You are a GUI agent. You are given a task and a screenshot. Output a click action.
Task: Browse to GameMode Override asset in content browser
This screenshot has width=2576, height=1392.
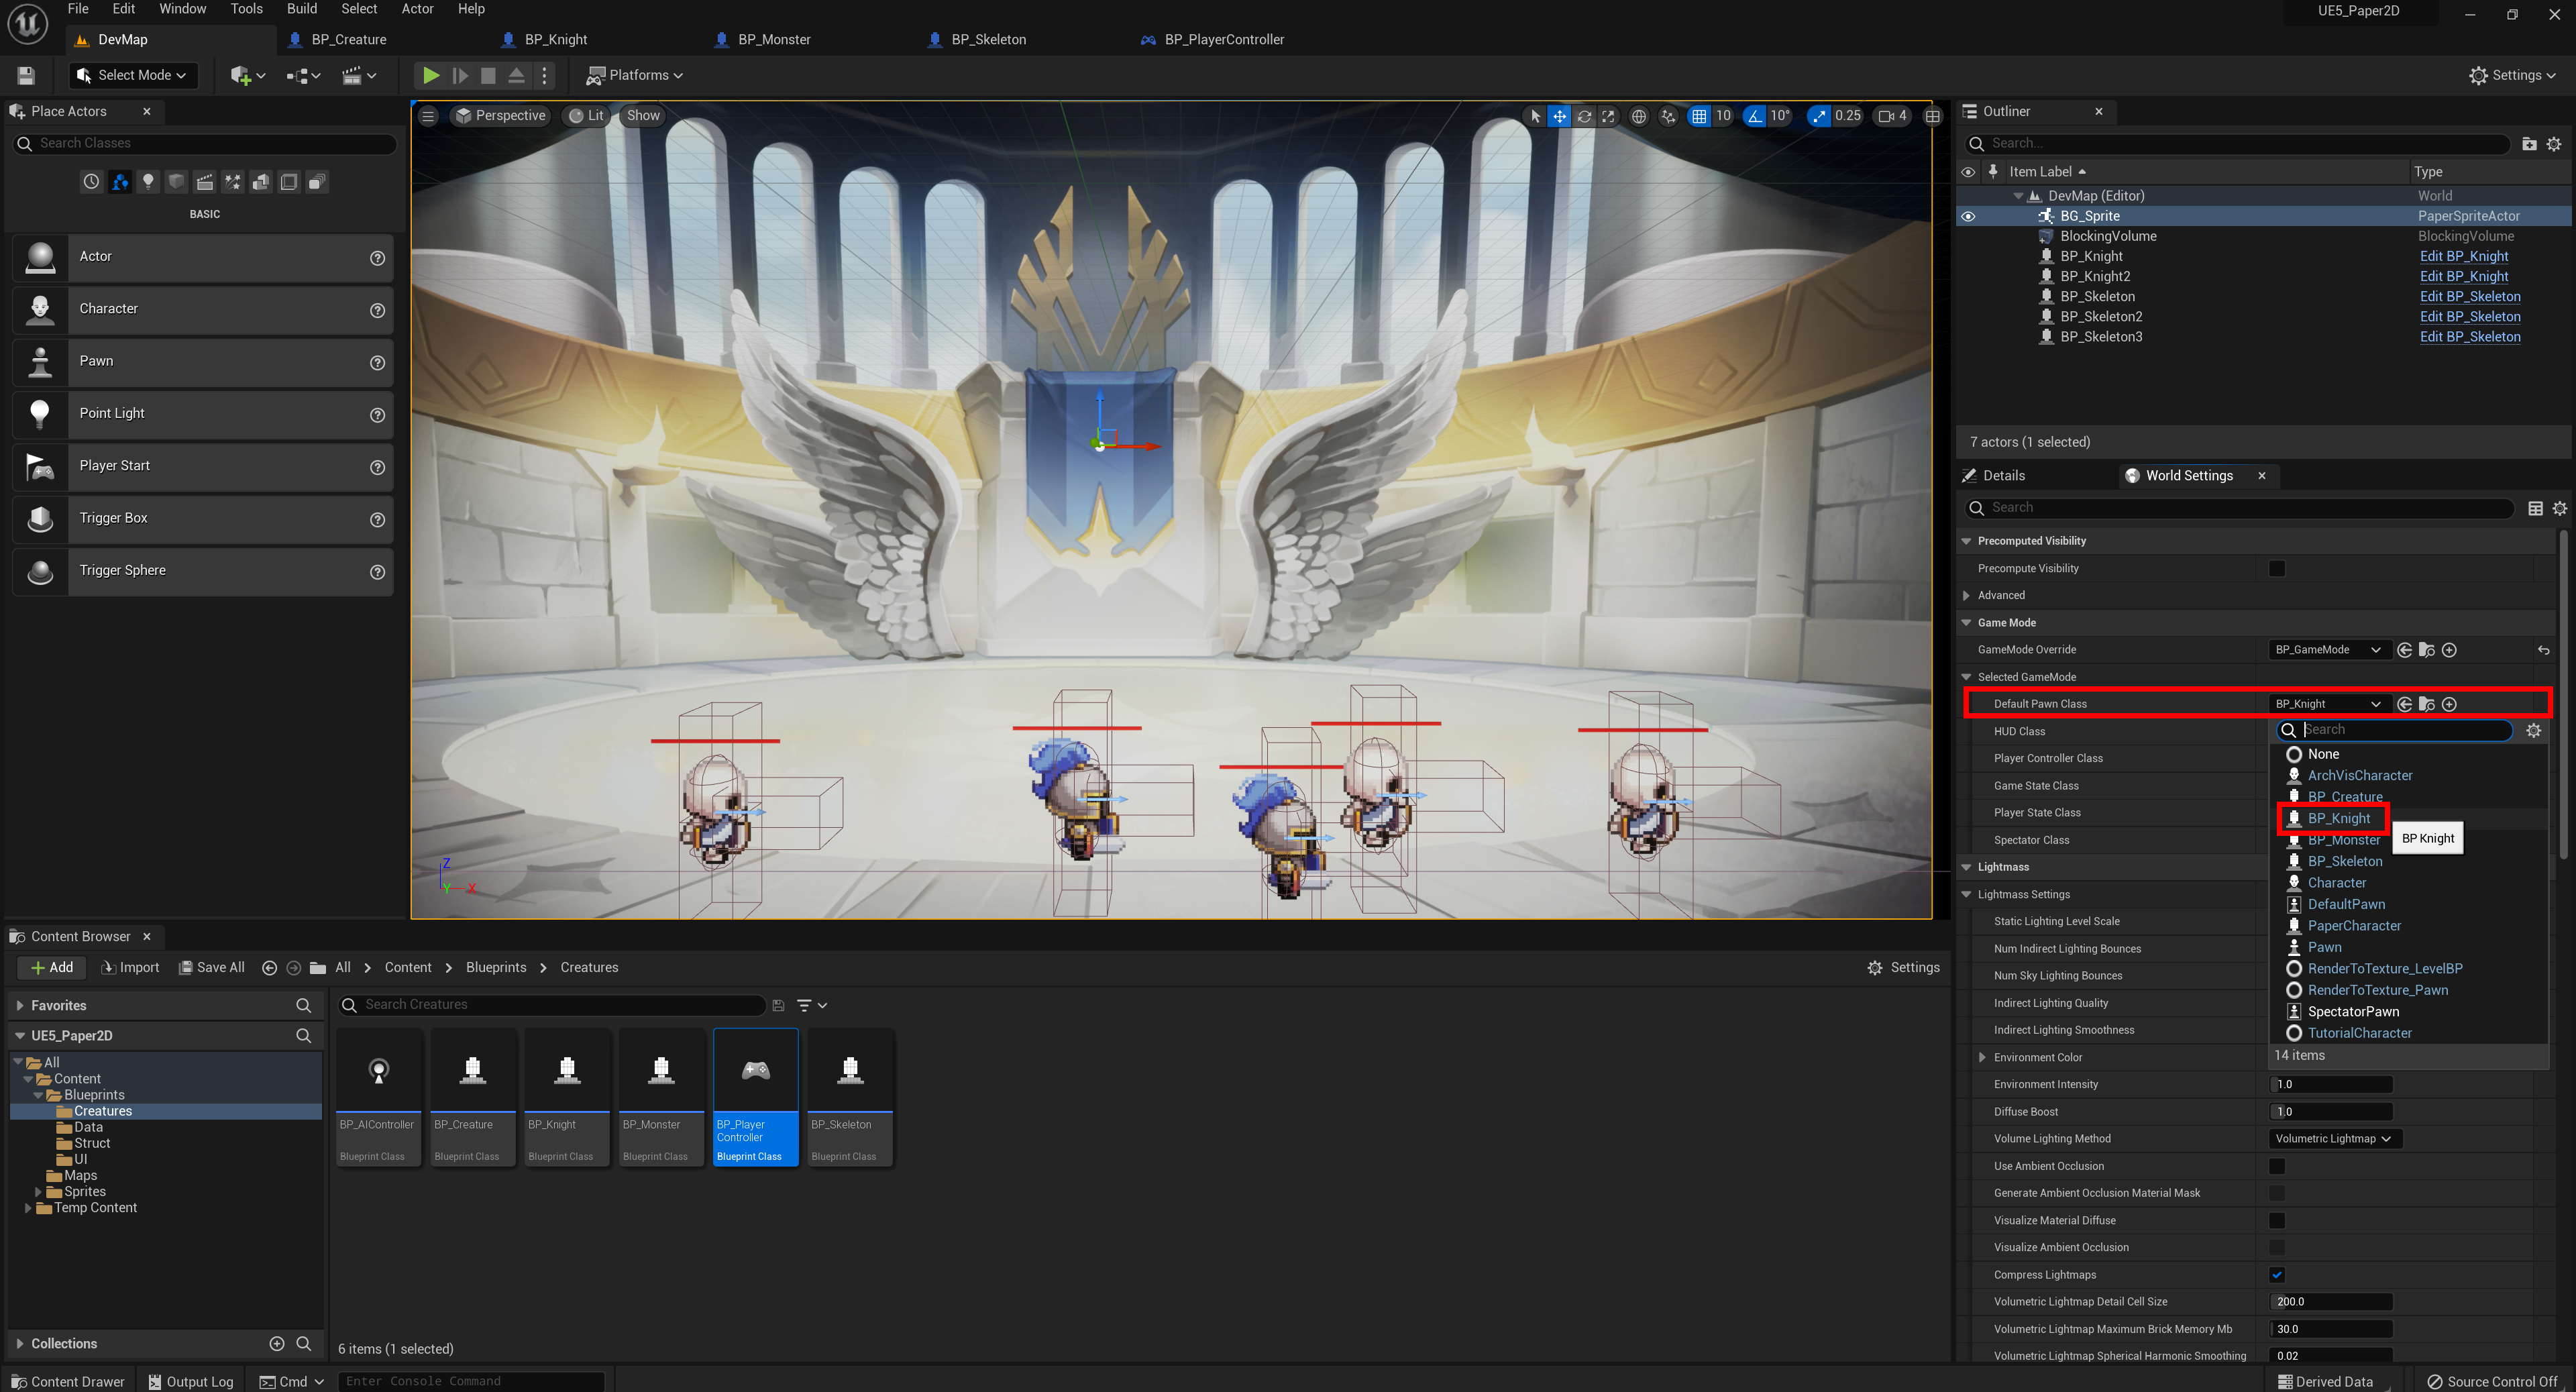(2427, 650)
